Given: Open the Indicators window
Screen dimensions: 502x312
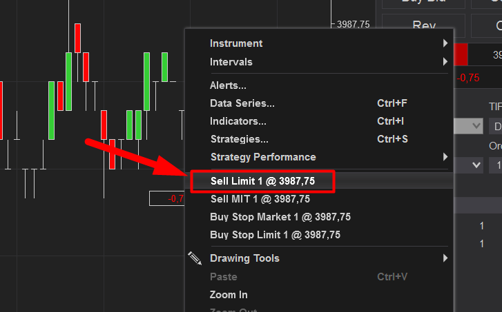Looking at the screenshot, I should click(x=238, y=121).
